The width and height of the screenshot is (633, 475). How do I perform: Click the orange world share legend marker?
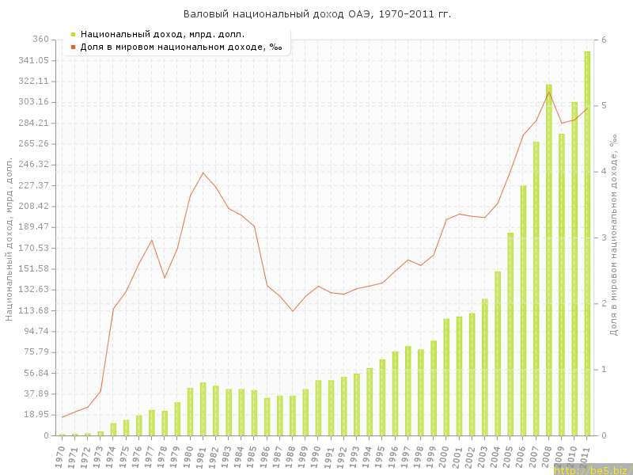click(73, 47)
